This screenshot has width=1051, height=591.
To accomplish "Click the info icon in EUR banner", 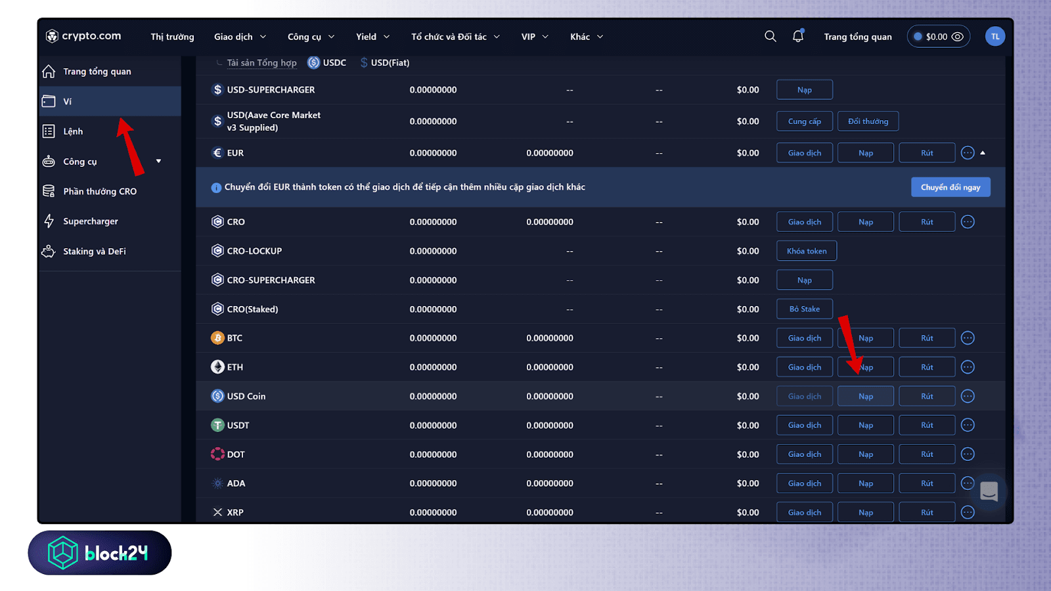I will click(x=216, y=188).
